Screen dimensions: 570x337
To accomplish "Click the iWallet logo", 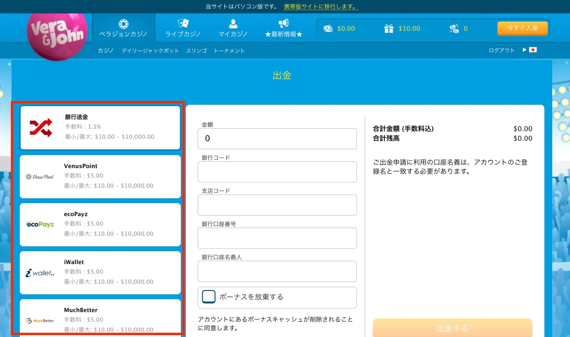I will pyautogui.click(x=40, y=273).
